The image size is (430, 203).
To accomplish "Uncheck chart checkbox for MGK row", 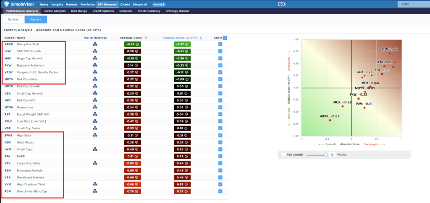I will click(220, 58).
